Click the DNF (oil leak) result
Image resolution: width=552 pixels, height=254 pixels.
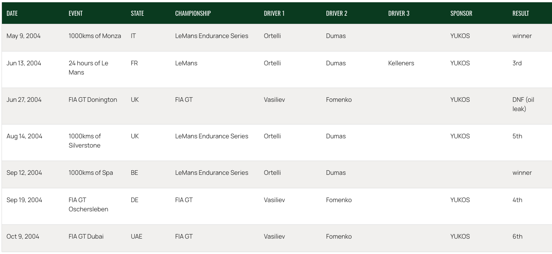(x=523, y=104)
